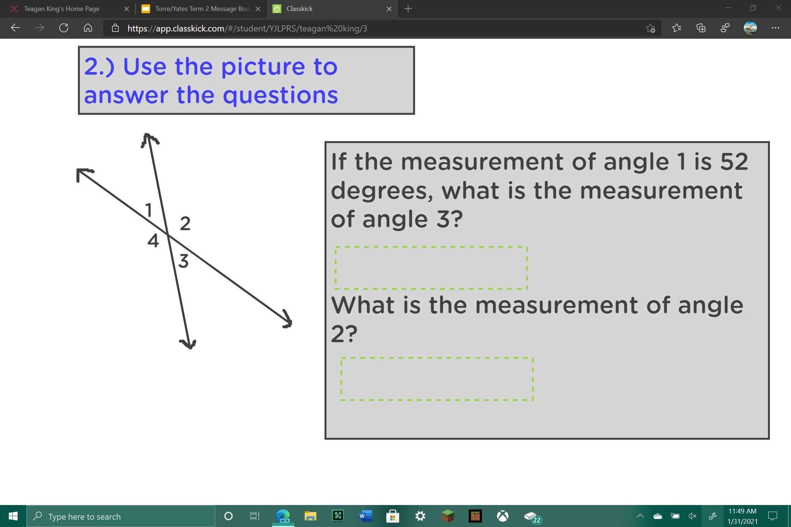Viewport: 791px width, 527px height.
Task: Open the Favorites list icon
Action: coord(677,28)
